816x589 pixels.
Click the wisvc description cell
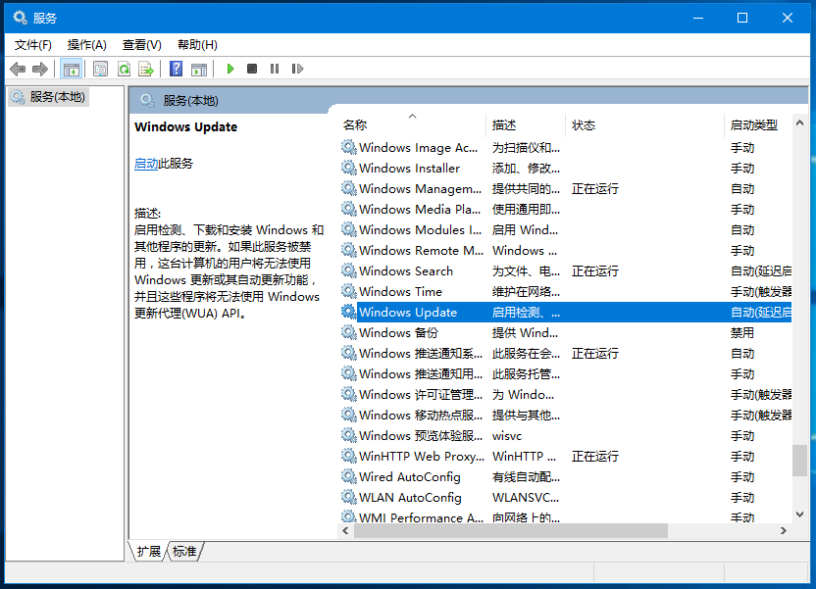coord(507,436)
